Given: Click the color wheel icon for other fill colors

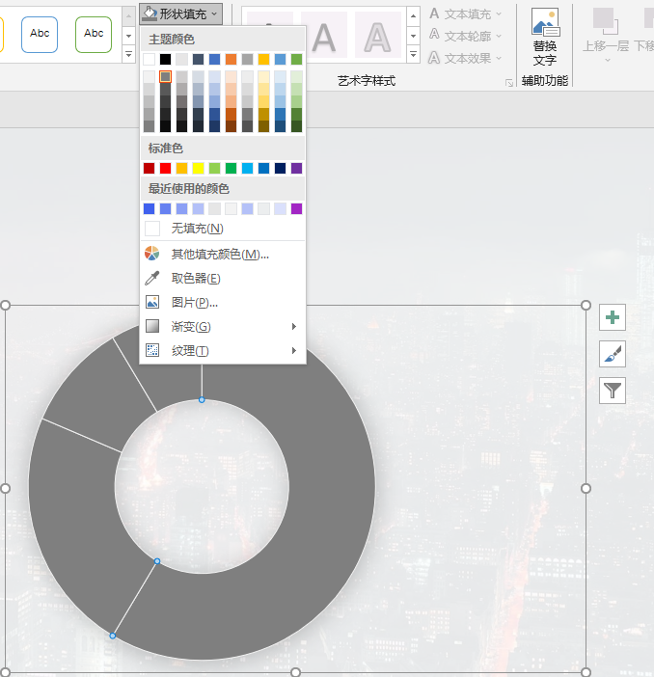Looking at the screenshot, I should pos(152,254).
